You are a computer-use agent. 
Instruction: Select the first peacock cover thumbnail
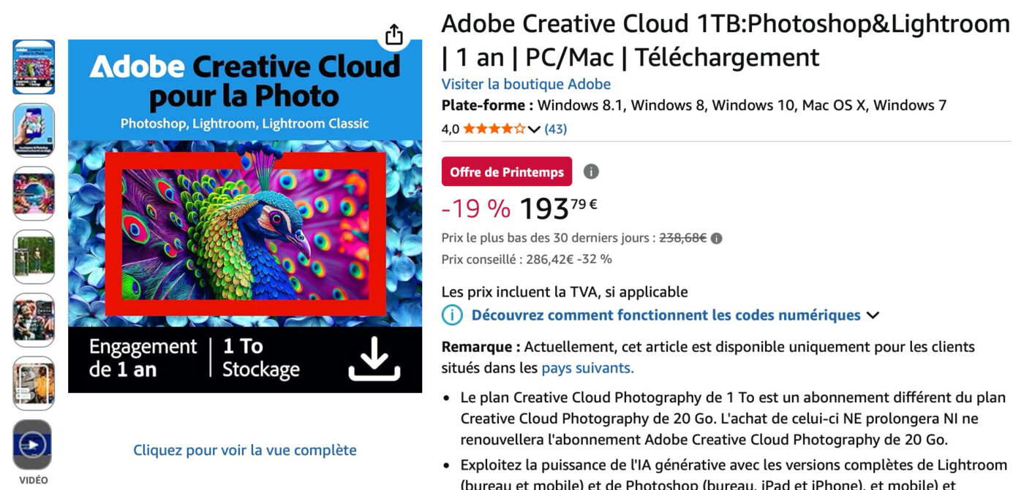click(x=33, y=67)
